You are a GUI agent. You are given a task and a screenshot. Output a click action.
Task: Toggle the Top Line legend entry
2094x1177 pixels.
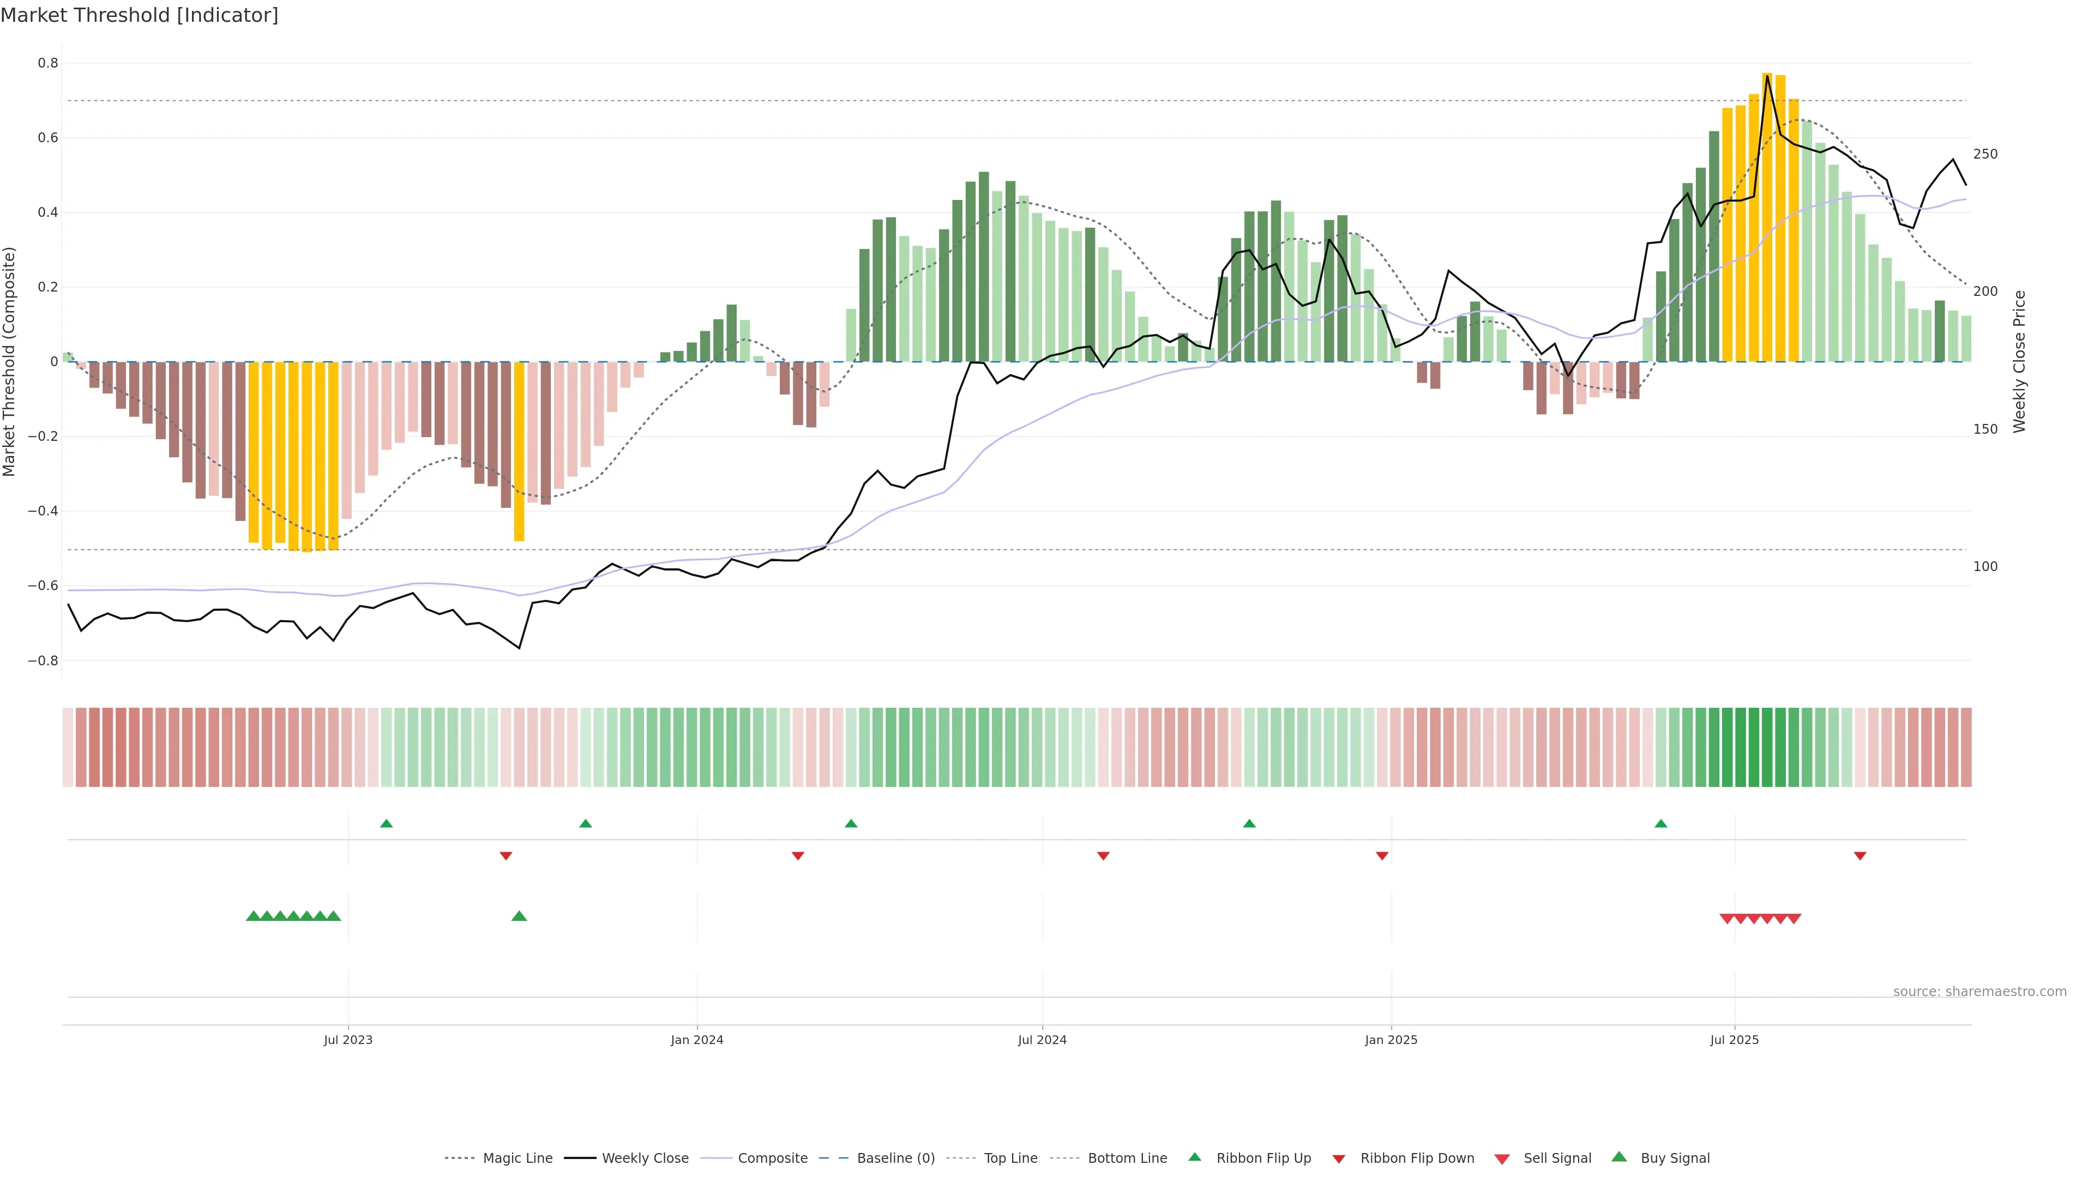[x=1010, y=1158]
